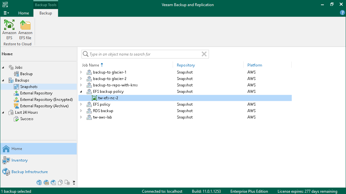Open the Success node under Last 24 Hours
The image size is (346, 194).
27,119
